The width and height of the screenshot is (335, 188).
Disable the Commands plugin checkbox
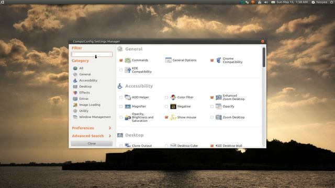click(x=121, y=61)
